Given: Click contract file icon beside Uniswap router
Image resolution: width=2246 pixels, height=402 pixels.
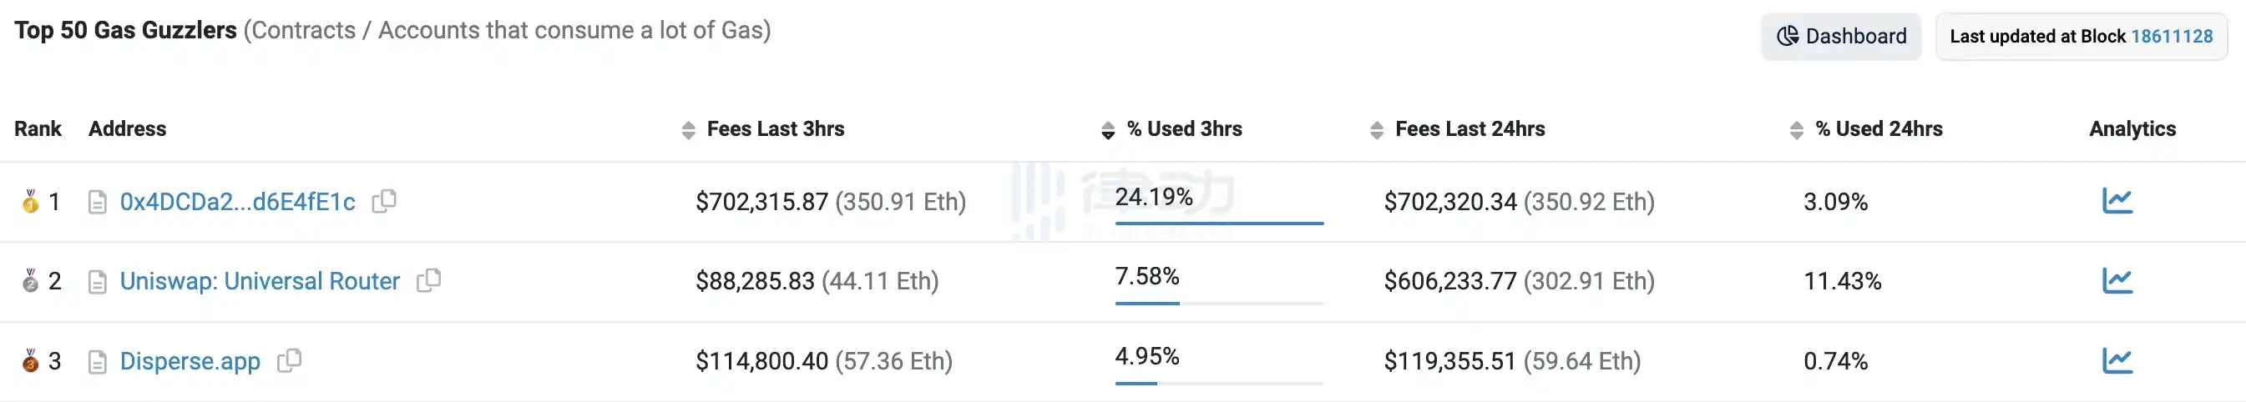Looking at the screenshot, I should tap(98, 282).
